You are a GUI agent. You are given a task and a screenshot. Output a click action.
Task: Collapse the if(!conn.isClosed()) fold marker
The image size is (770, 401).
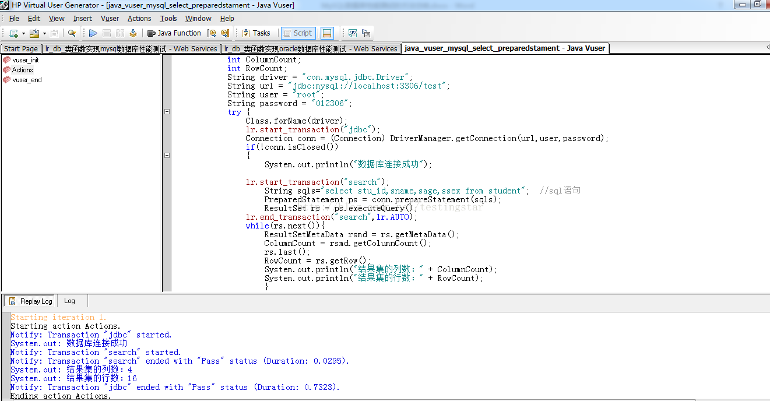pyautogui.click(x=167, y=156)
